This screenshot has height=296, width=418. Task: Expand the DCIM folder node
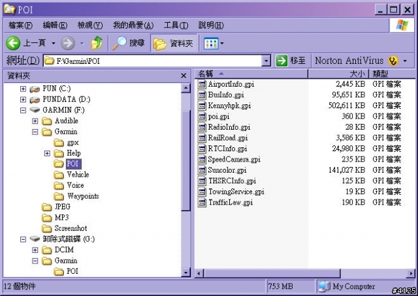tap(35, 250)
